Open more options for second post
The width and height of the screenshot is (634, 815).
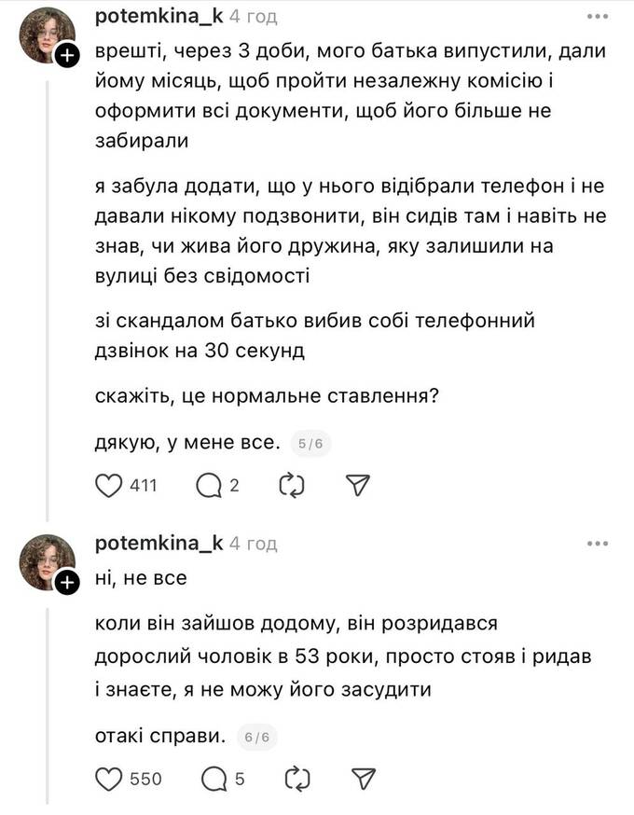(597, 544)
